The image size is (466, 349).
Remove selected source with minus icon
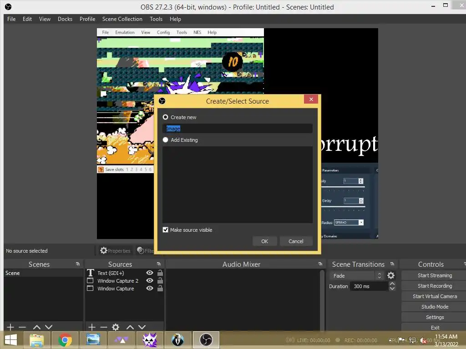coord(104,327)
